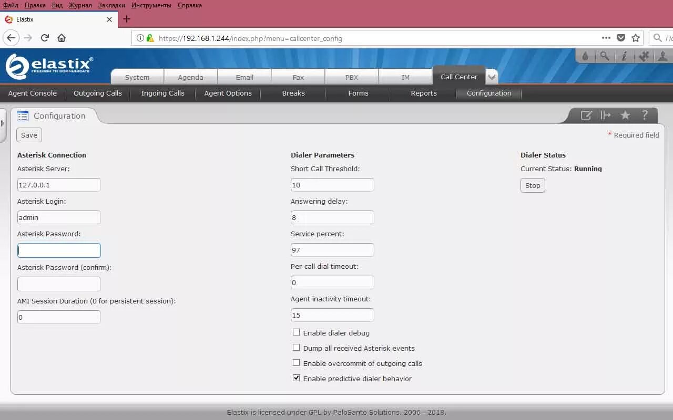Click the Answering delay field

[332, 217]
